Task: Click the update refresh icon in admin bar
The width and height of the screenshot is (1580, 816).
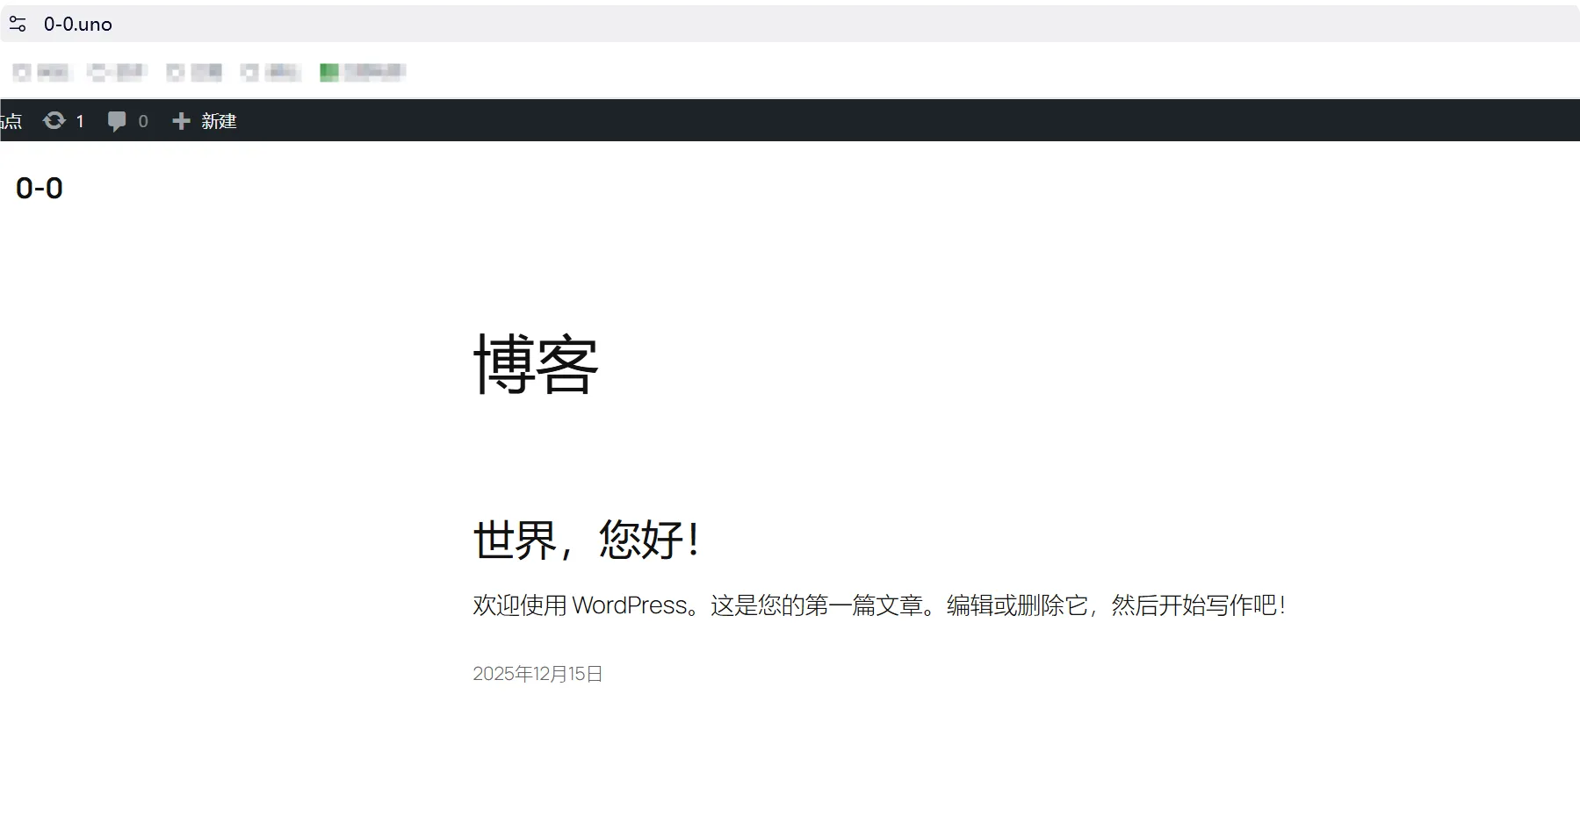Action: (54, 120)
